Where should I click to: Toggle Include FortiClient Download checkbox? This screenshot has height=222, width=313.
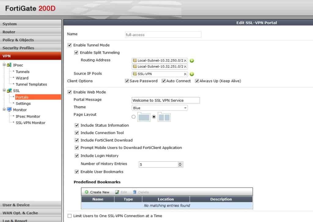(77, 140)
